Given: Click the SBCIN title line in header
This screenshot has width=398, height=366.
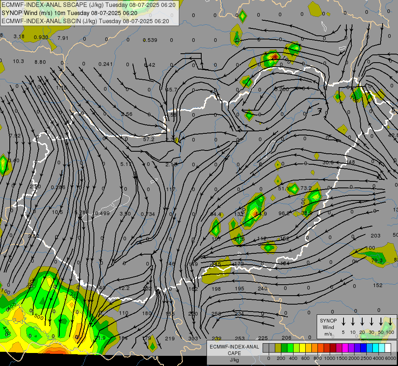Looking at the screenshot, I should click(x=85, y=21).
